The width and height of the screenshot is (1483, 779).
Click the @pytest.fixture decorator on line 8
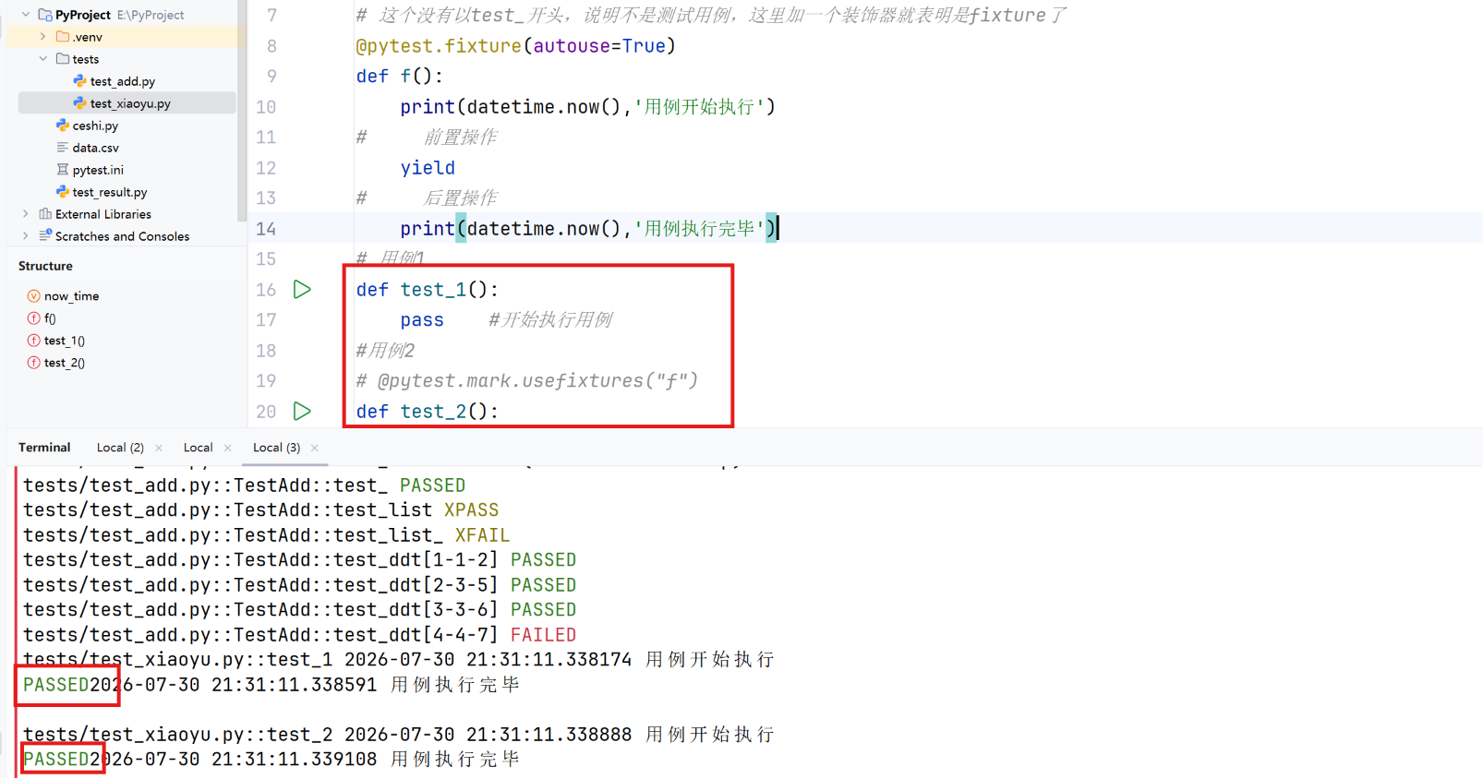coord(439,46)
